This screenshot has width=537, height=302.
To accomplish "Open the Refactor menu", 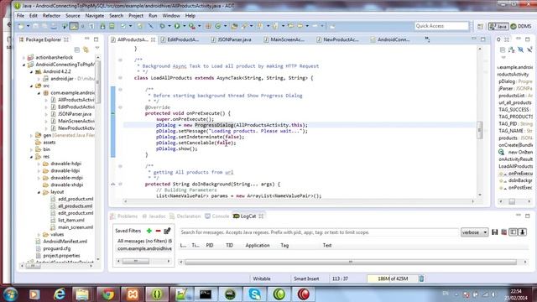I will [51, 16].
